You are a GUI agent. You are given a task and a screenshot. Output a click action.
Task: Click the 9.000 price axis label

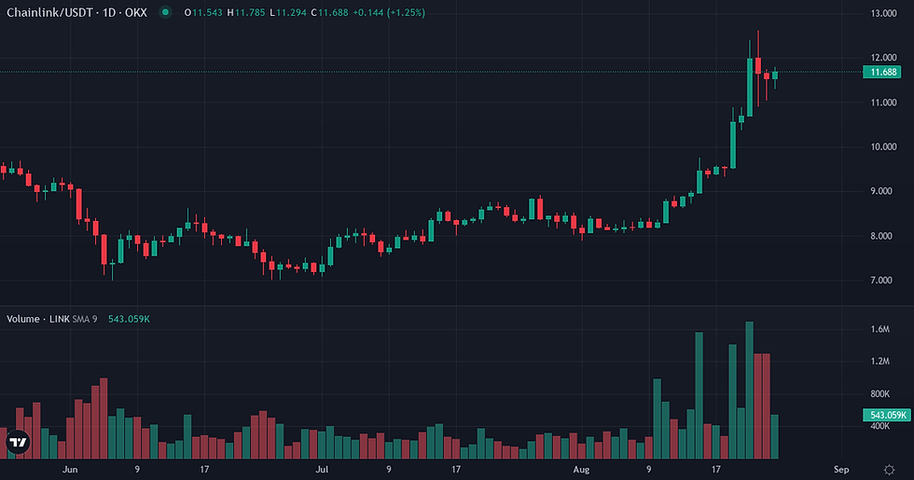[x=880, y=191]
